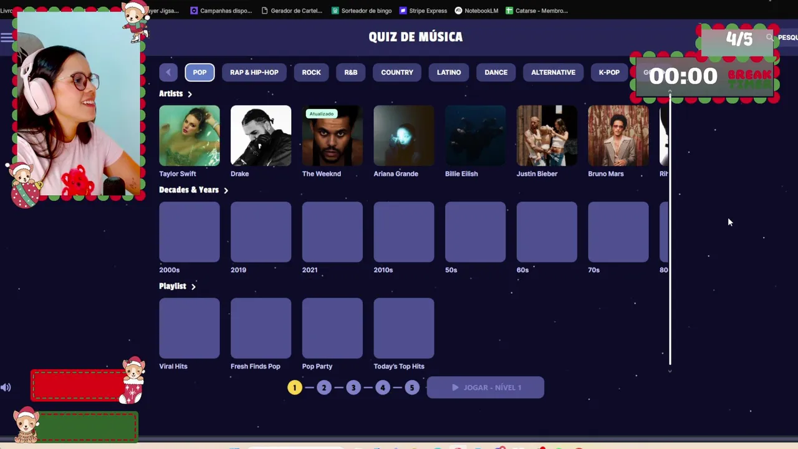The height and width of the screenshot is (449, 798).
Task: Open the LATINO genre tab
Action: [449, 72]
